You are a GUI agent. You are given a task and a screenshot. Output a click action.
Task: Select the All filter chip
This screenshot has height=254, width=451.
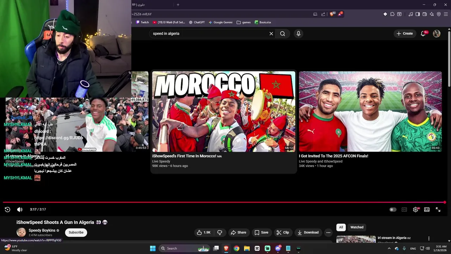pos(341,227)
